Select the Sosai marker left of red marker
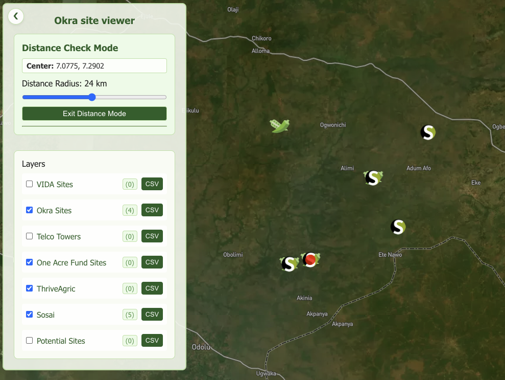The width and height of the screenshot is (505, 380). pyautogui.click(x=289, y=264)
